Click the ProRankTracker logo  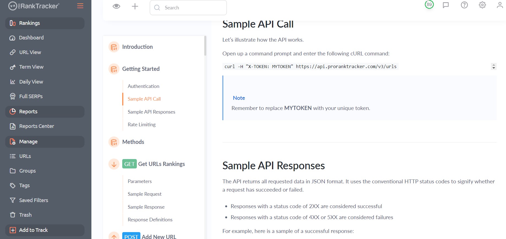(34, 6)
